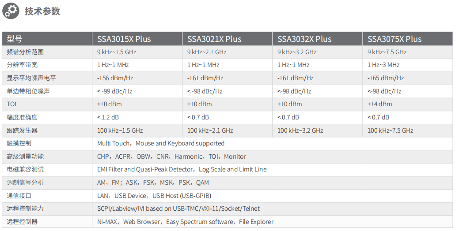The image size is (459, 231).
Task: Select the -165 dBm/Hz noise level cell
Action: pyautogui.click(x=386, y=78)
